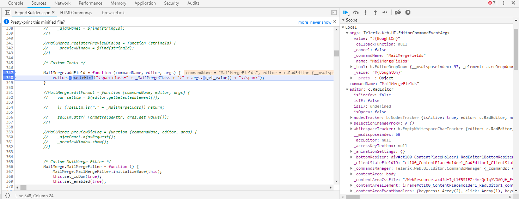Image resolution: width=519 pixels, height=199 pixels.
Task: Click the code editor scroll-right arrow
Action: tap(331, 187)
